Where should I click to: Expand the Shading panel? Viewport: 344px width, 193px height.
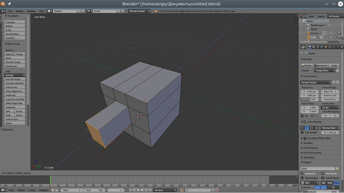(x=308, y=143)
